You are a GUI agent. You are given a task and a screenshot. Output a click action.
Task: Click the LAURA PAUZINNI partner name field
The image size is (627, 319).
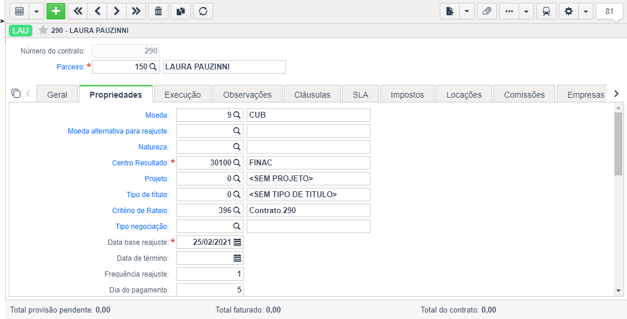click(x=224, y=67)
